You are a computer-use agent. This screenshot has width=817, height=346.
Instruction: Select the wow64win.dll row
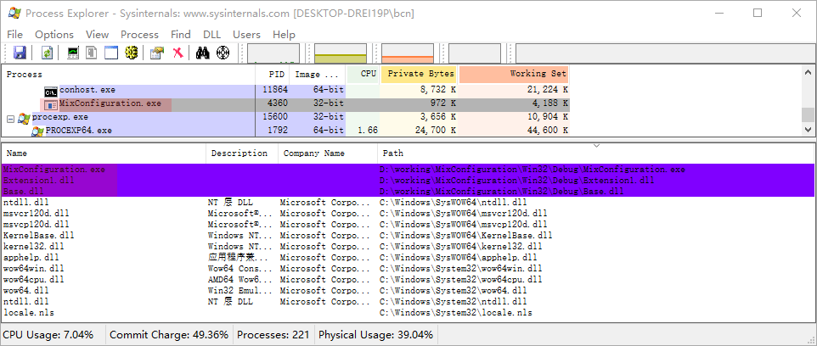408,269
